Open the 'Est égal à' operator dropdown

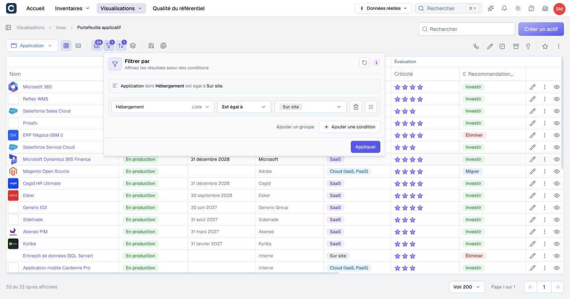pos(244,107)
